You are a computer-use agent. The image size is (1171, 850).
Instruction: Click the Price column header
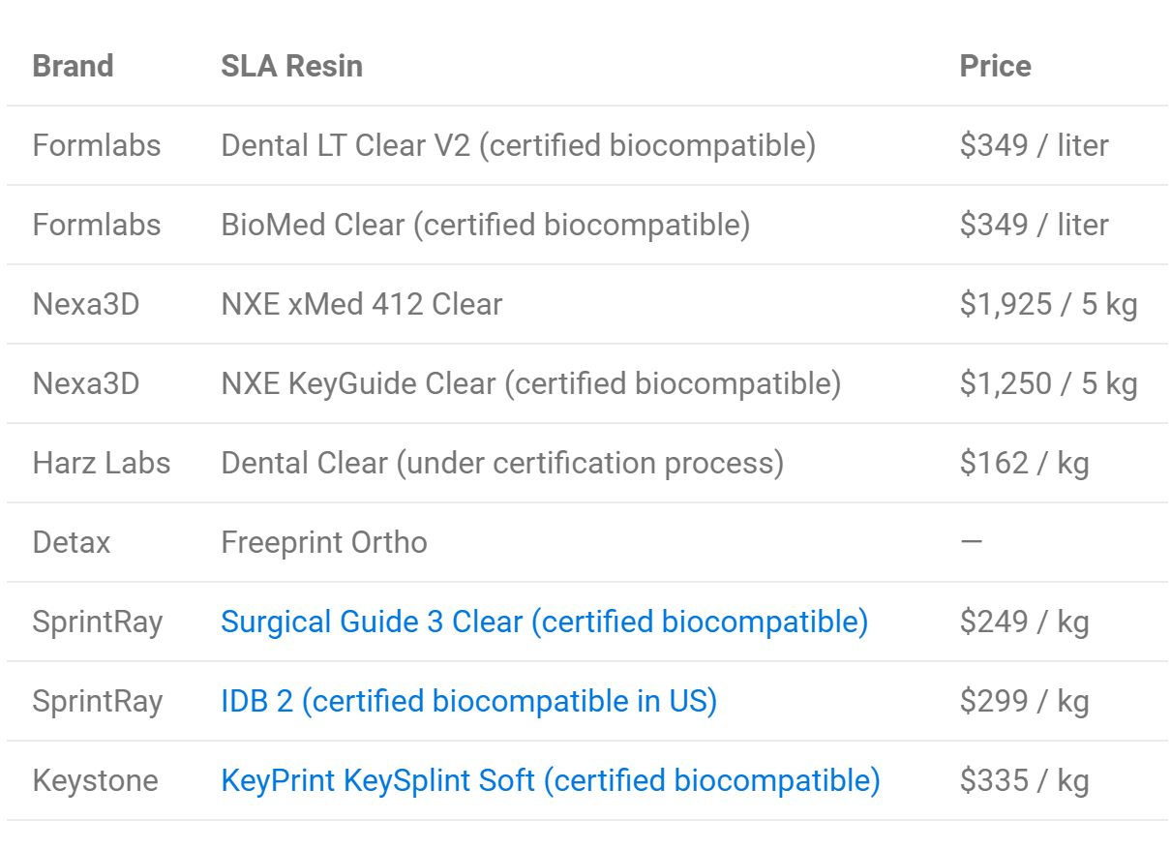tap(995, 66)
